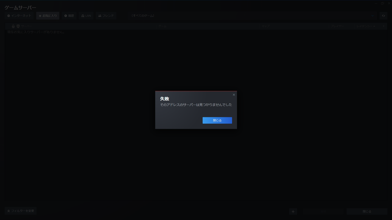Show the フレンド friends tab
The width and height of the screenshot is (392, 220).
tap(106, 16)
